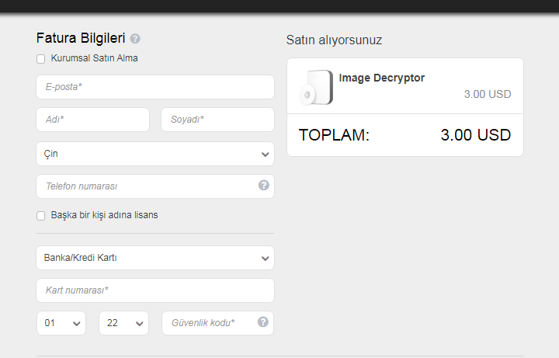Click the Image Decryptor product name
The width and height of the screenshot is (559, 358).
(x=381, y=78)
